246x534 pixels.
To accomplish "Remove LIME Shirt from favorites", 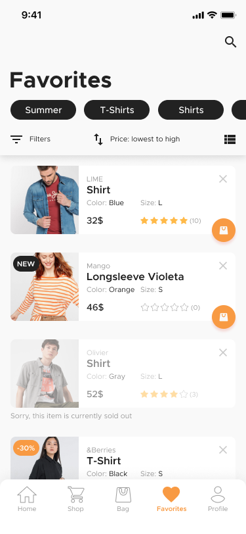I will tap(223, 179).
